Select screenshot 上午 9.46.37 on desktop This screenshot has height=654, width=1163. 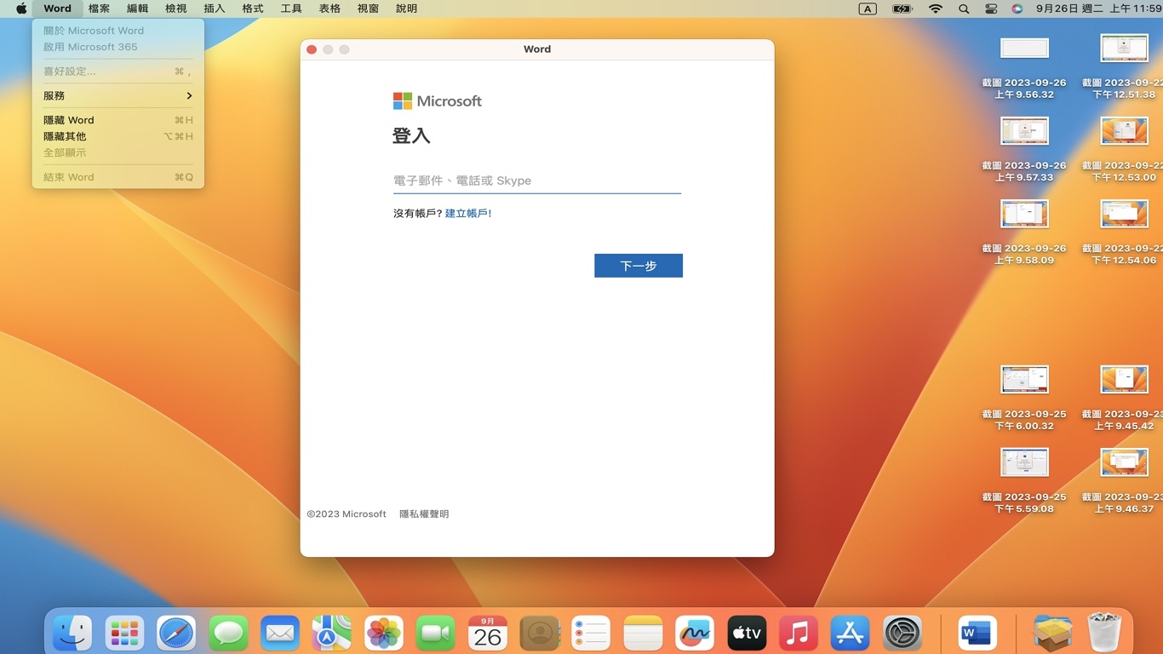click(1124, 482)
